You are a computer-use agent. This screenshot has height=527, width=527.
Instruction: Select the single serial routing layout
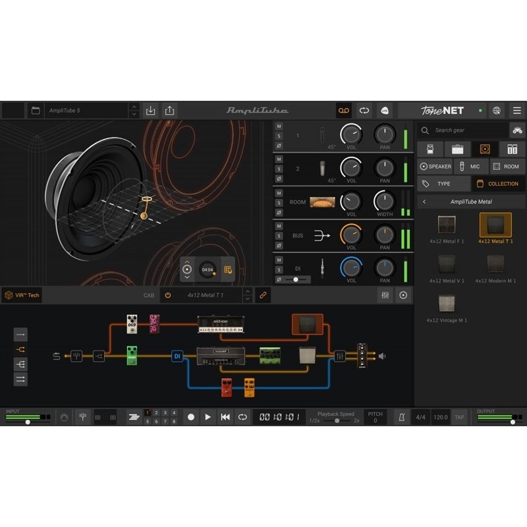(x=20, y=335)
